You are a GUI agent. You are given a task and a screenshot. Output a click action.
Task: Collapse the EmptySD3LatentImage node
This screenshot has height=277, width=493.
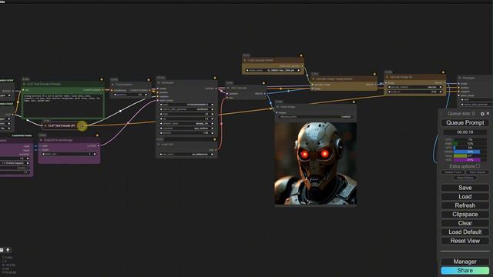[x=41, y=140]
